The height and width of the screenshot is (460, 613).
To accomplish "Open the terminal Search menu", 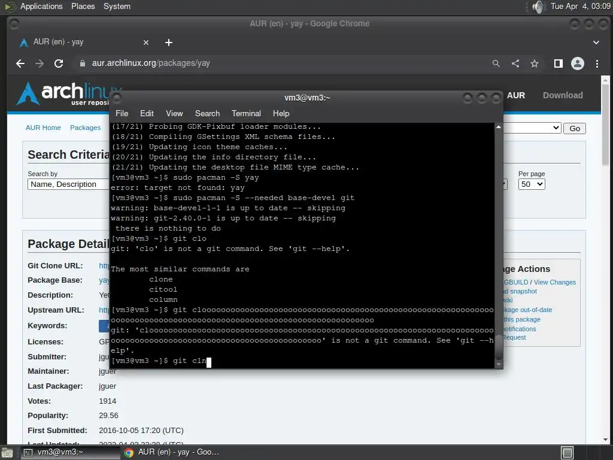I will coord(207,113).
